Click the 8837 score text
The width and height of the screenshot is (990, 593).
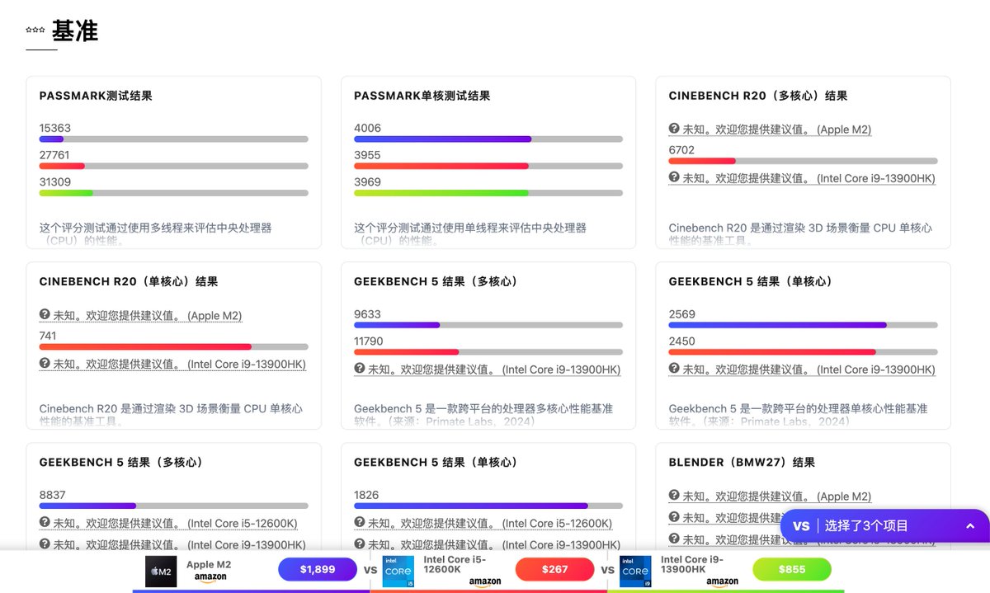click(53, 496)
